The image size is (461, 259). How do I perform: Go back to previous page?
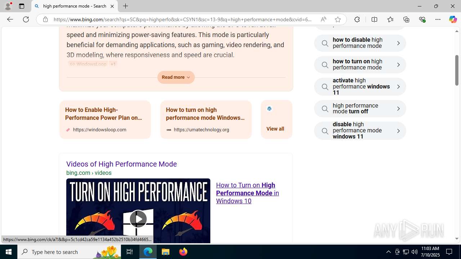[x=10, y=19]
